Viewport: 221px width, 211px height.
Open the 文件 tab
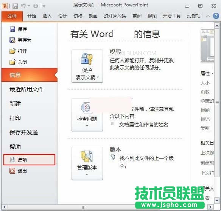pos(12,16)
